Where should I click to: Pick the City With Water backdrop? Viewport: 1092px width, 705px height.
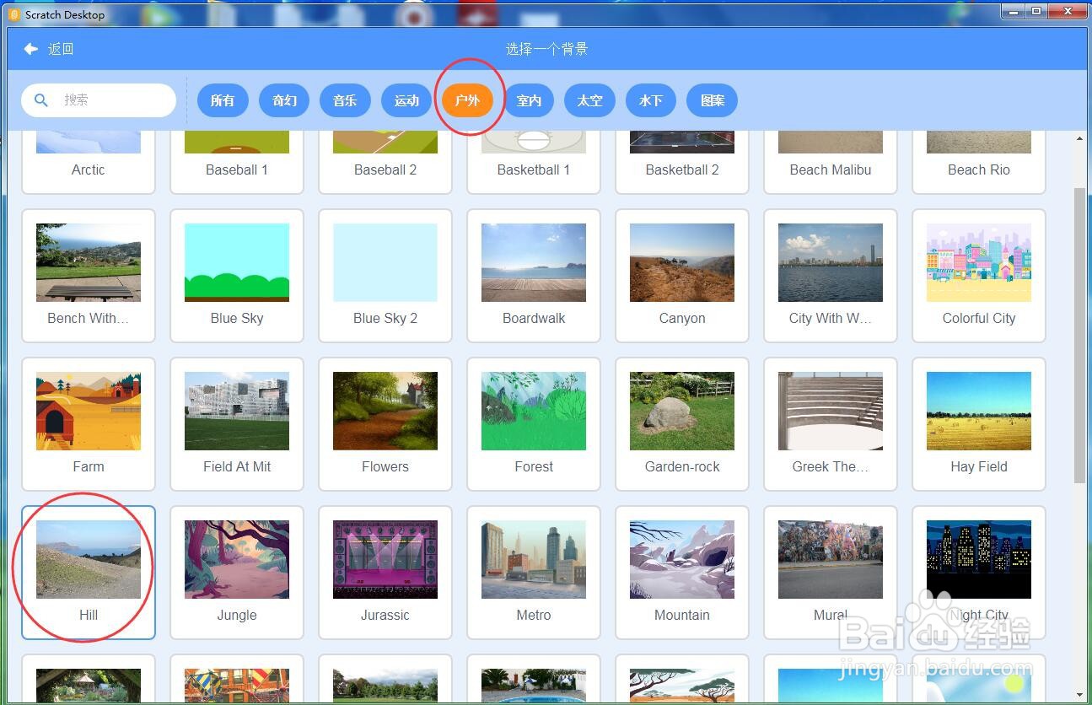pyautogui.click(x=831, y=276)
